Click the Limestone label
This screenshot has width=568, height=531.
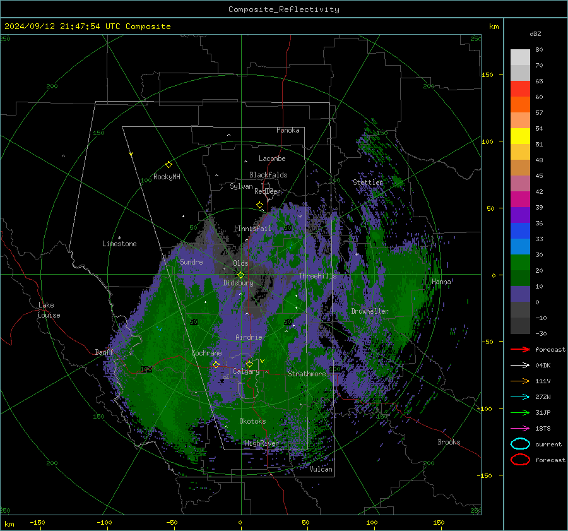119,244
